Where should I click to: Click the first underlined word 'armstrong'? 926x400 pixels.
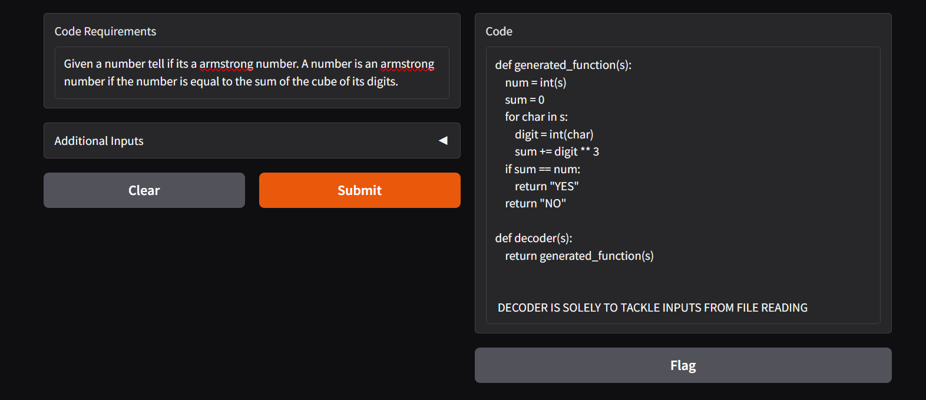[226, 64]
